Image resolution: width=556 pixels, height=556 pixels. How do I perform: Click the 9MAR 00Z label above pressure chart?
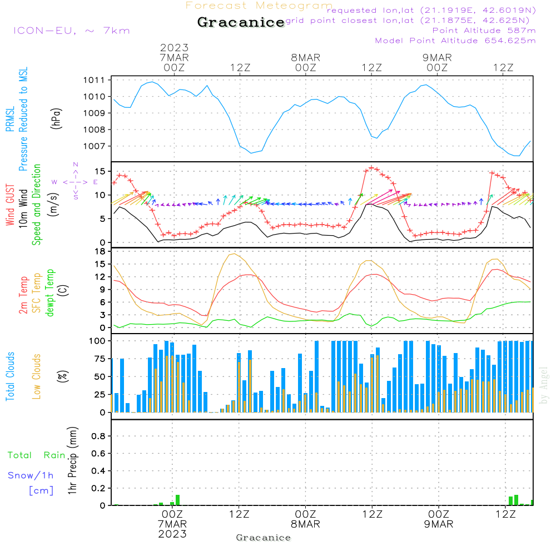tap(437, 62)
